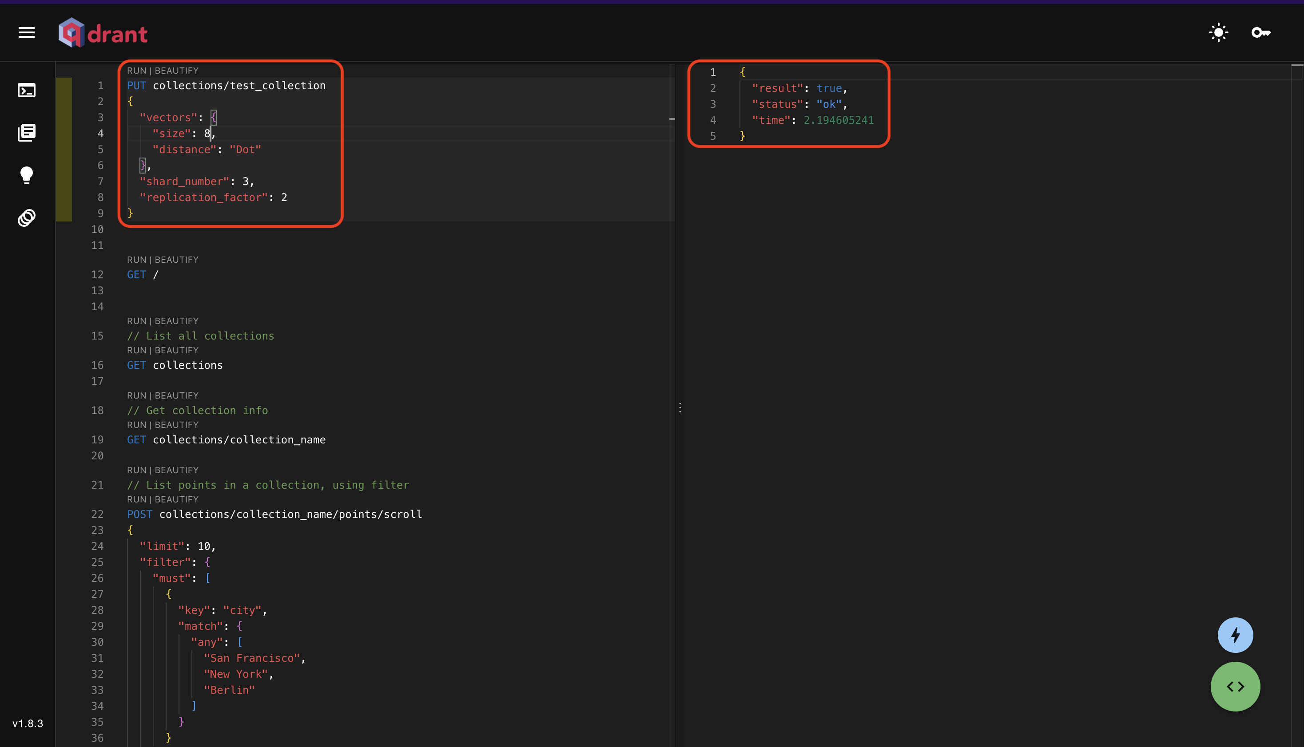Open the Datasets page in sidebar
Image resolution: width=1304 pixels, height=747 pixels.
pyautogui.click(x=27, y=217)
